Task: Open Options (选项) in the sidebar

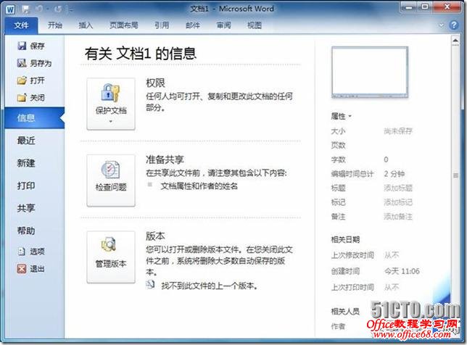Action: tap(31, 252)
